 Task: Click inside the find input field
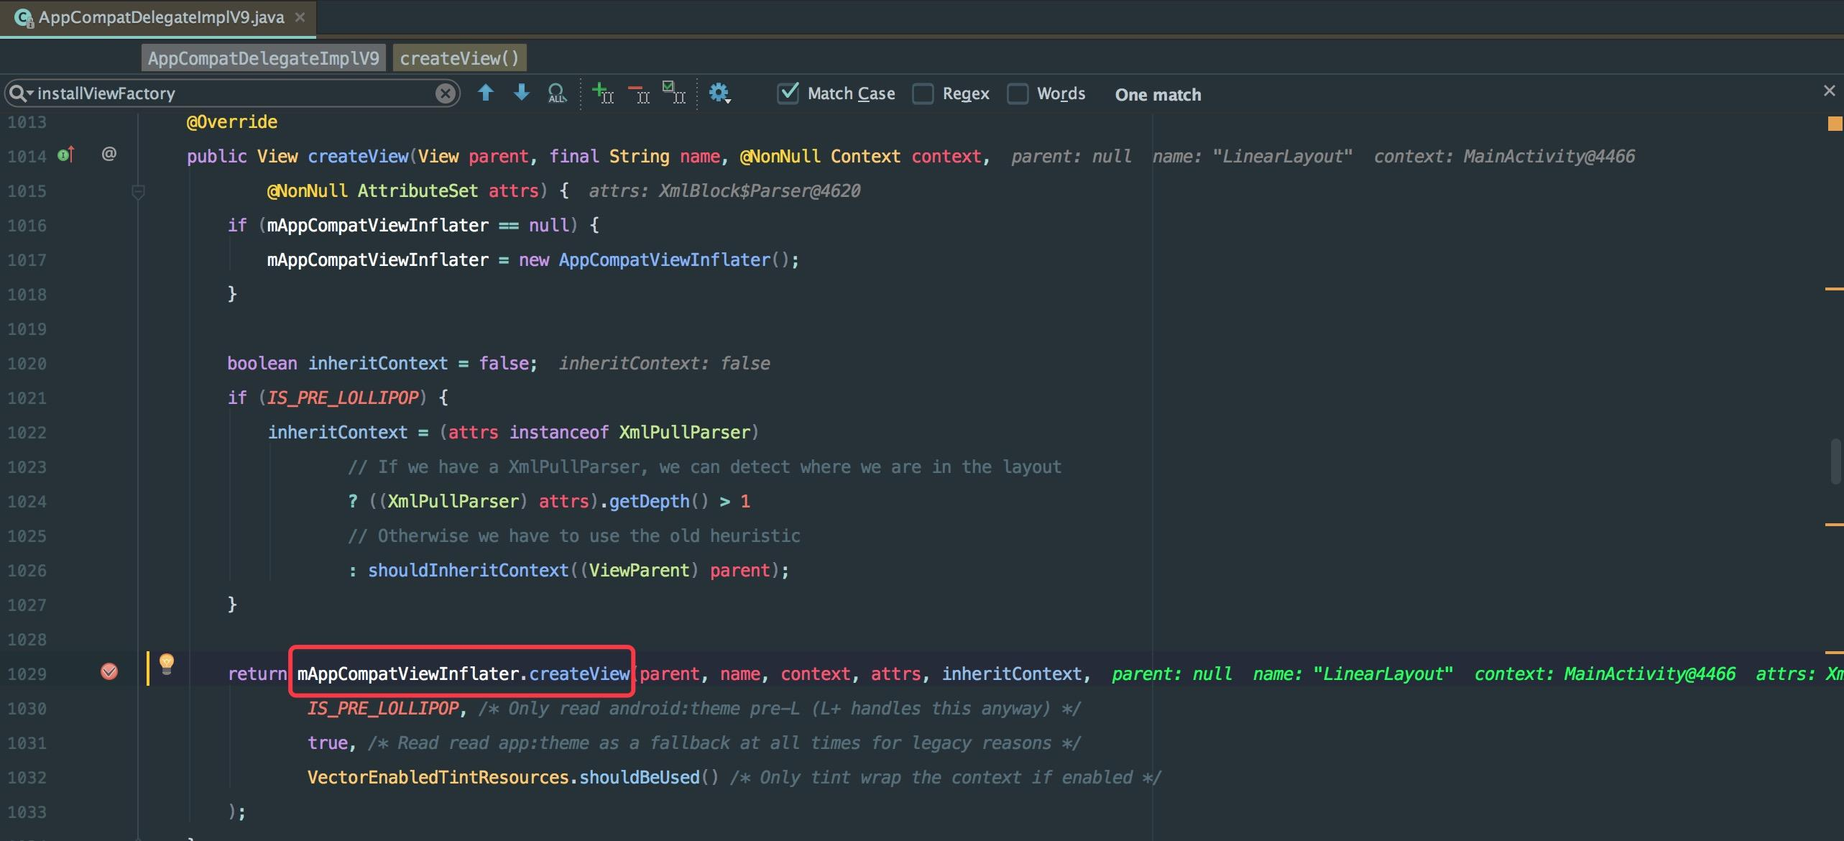tap(237, 92)
